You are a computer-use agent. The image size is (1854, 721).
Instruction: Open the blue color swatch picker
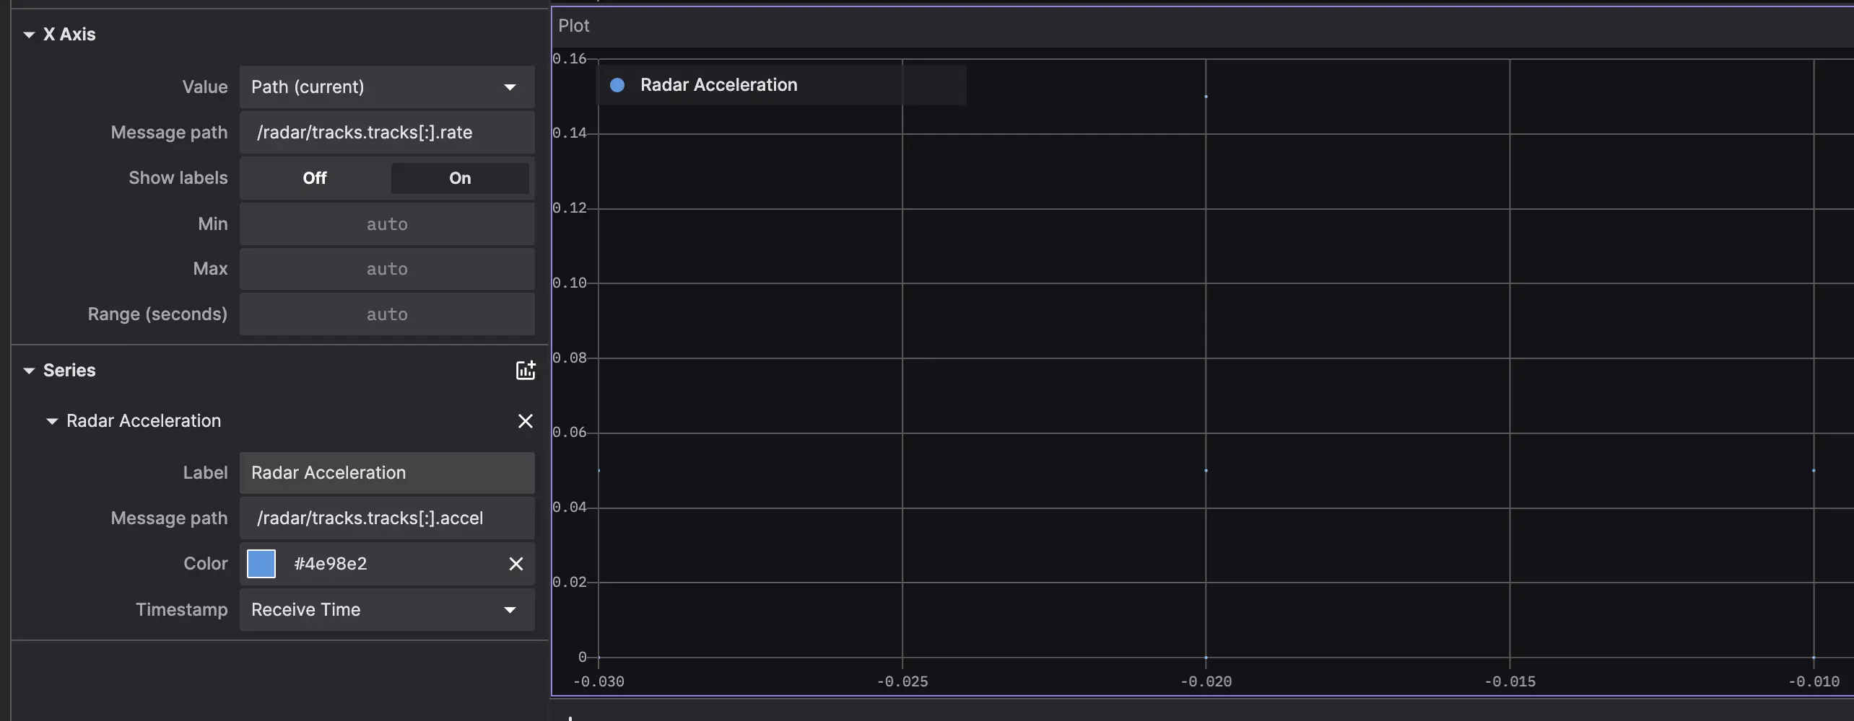point(261,564)
